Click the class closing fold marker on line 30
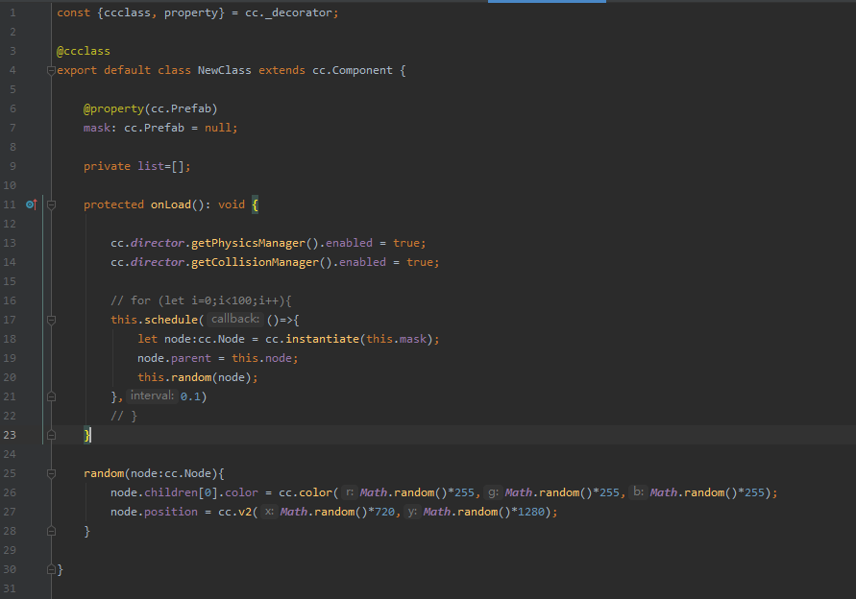This screenshot has height=599, width=856. [x=51, y=569]
